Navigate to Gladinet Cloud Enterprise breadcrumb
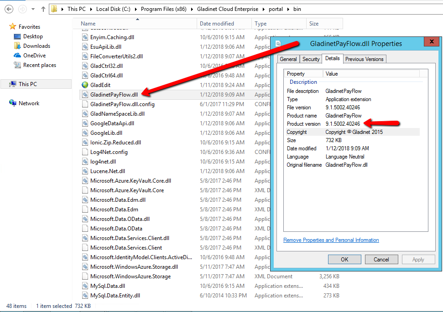The height and width of the screenshot is (312, 443). pos(228,9)
